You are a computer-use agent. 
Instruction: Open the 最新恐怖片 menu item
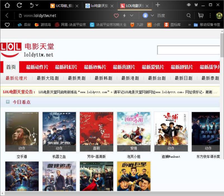[x=95, y=67]
